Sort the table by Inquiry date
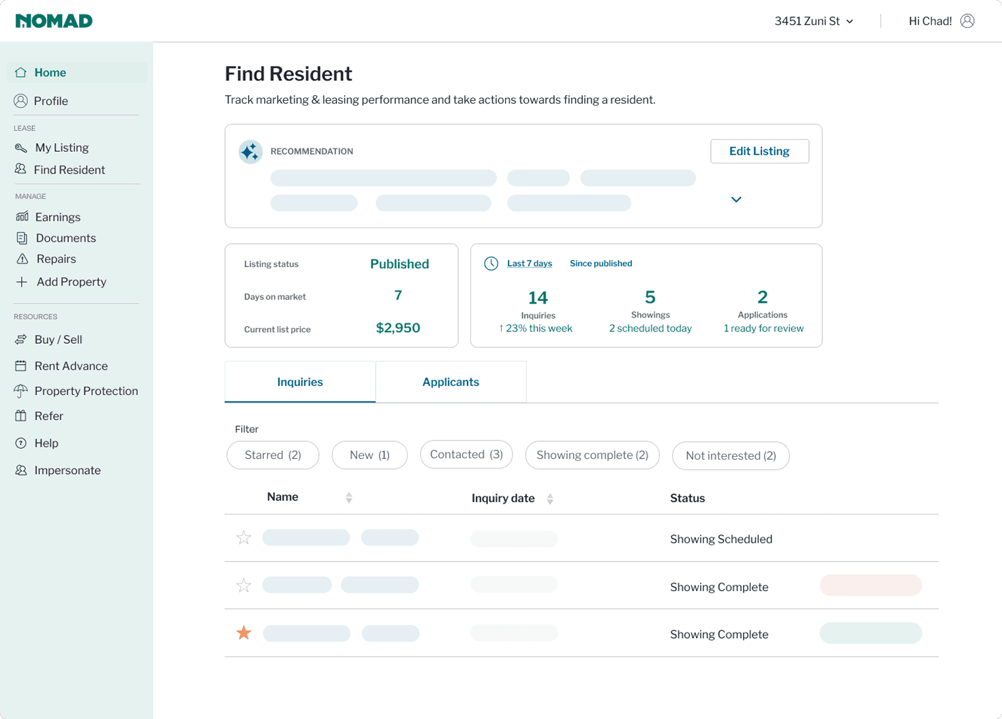Image resolution: width=1002 pixels, height=719 pixels. (551, 498)
